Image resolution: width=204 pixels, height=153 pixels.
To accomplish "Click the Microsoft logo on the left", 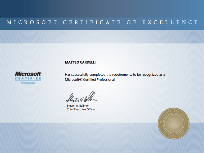I will [x=28, y=74].
